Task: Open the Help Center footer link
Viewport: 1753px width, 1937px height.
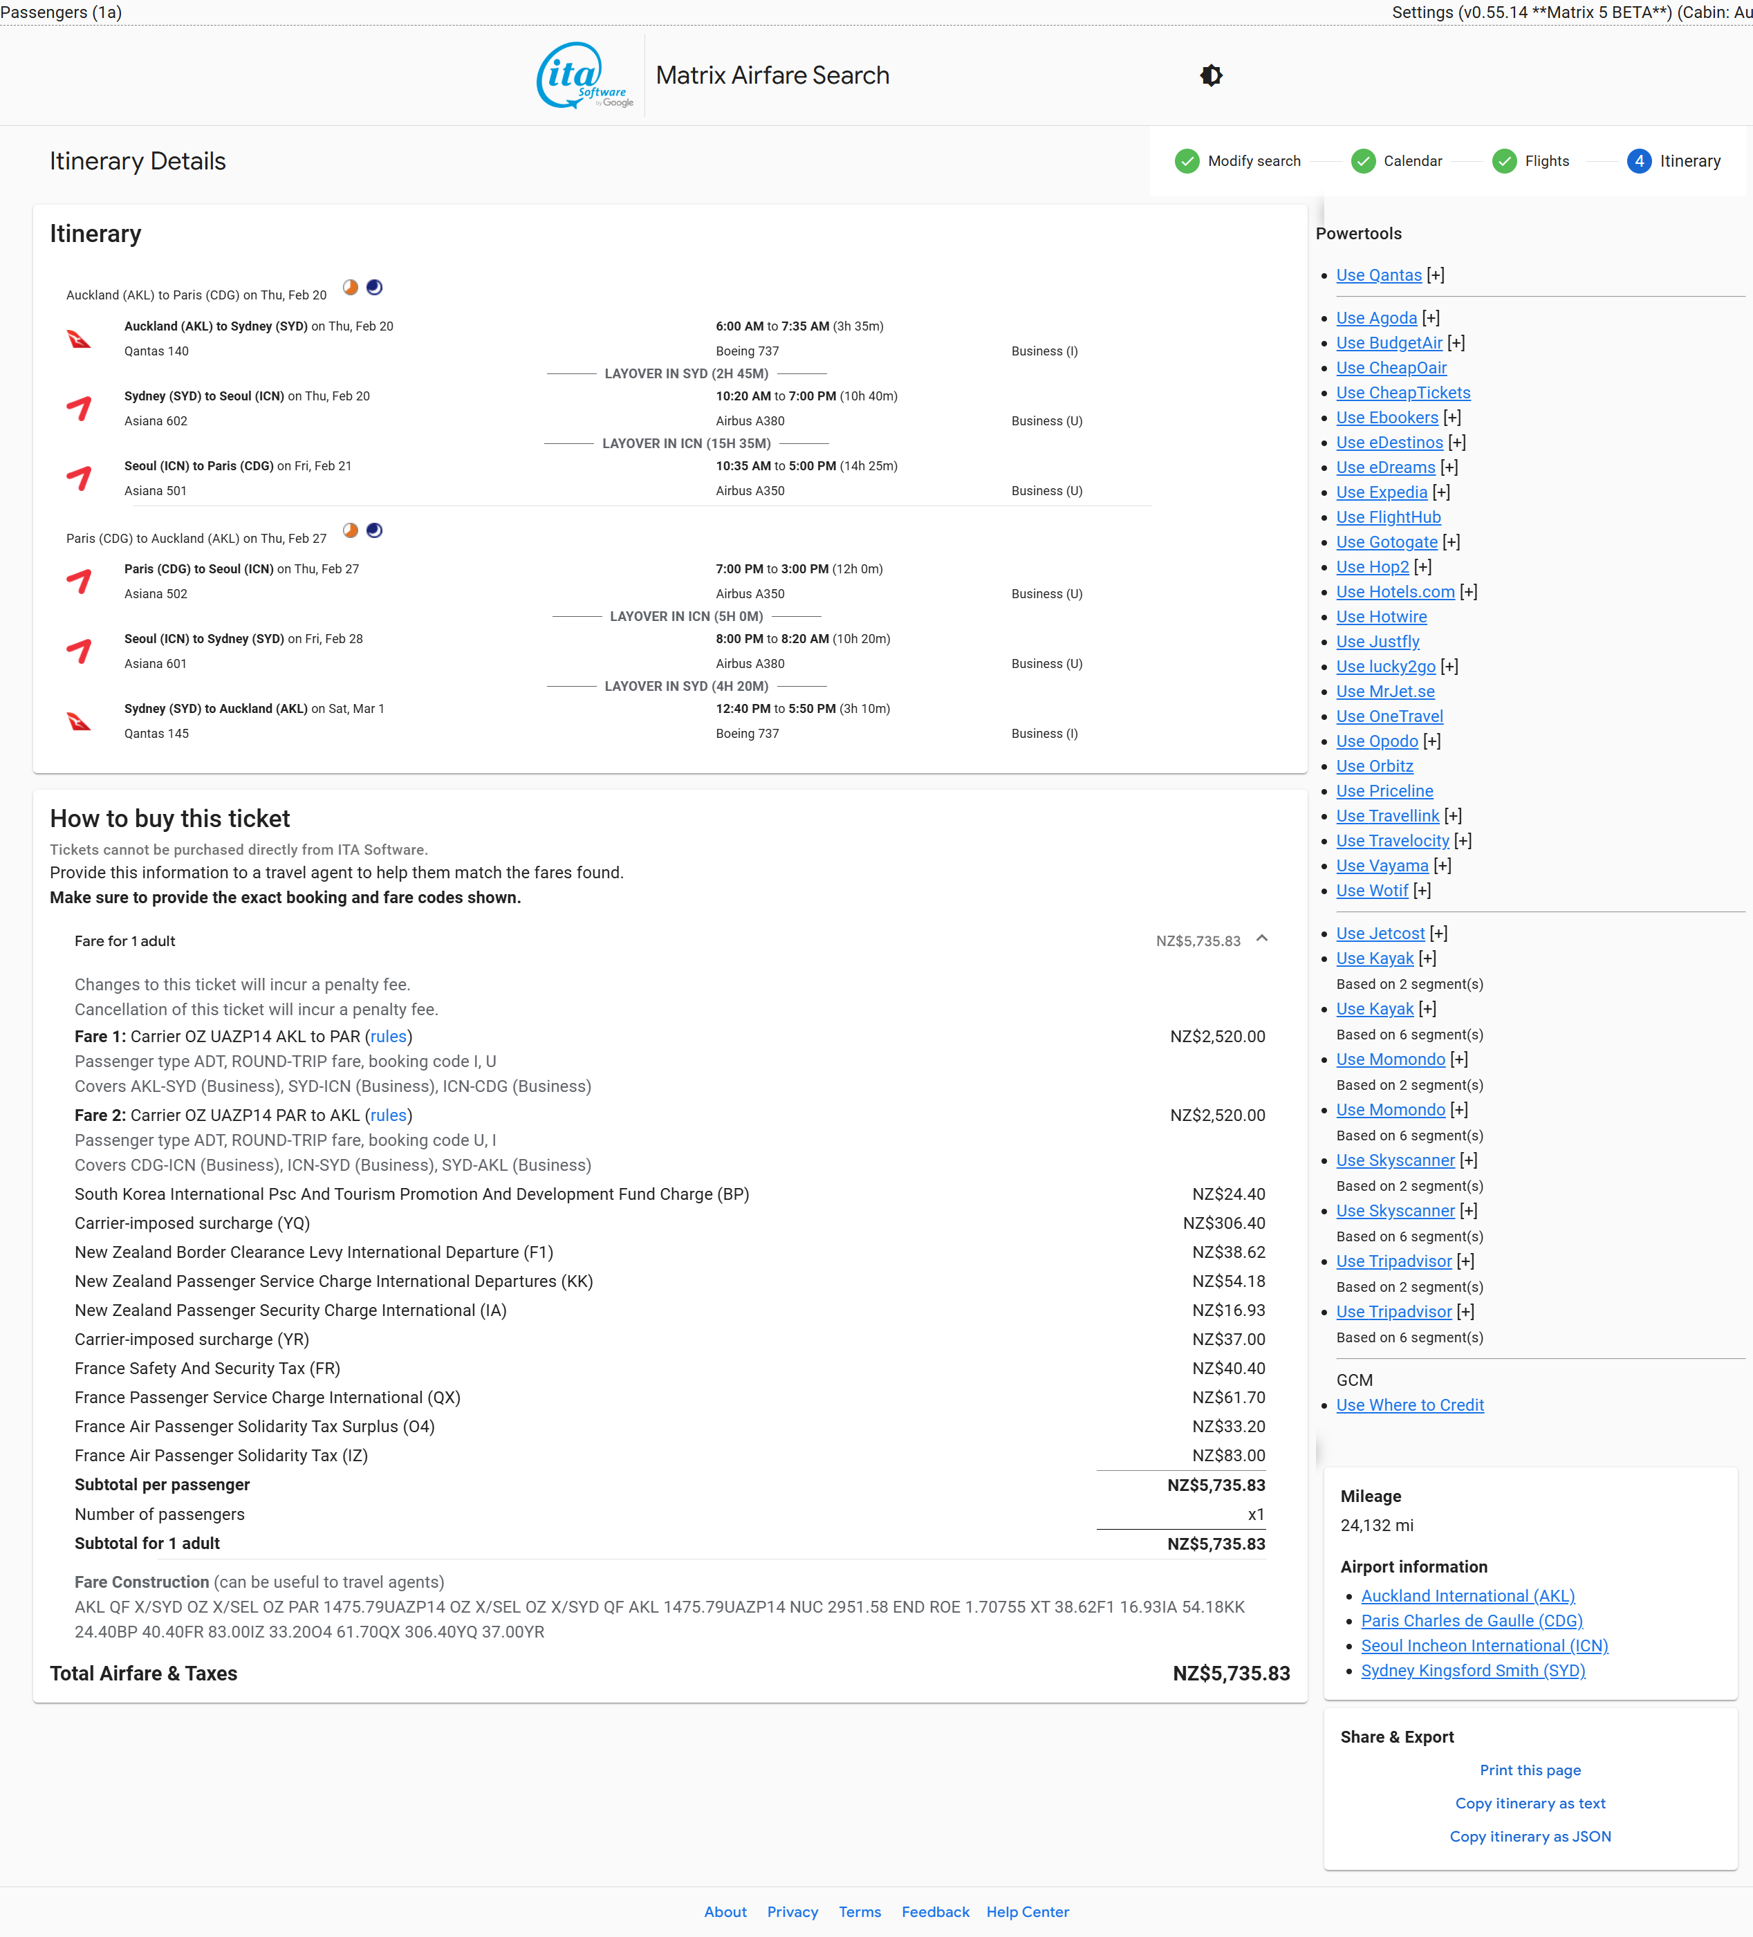Action: pos(1027,1912)
